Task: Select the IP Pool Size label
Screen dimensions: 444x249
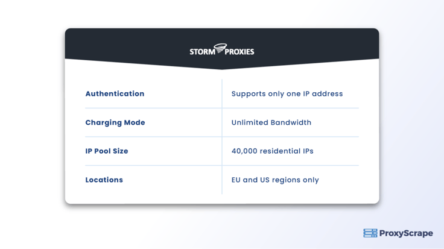Action: (107, 151)
